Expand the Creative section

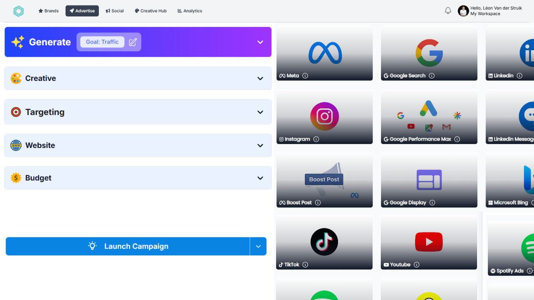pos(260,79)
